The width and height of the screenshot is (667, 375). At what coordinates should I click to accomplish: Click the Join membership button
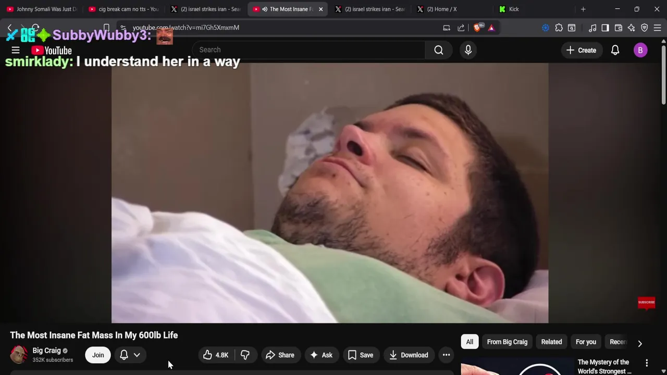pyautogui.click(x=98, y=355)
